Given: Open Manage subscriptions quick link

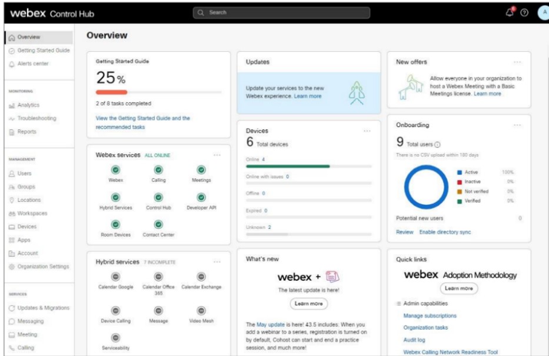Looking at the screenshot, I should pyautogui.click(x=430, y=316).
